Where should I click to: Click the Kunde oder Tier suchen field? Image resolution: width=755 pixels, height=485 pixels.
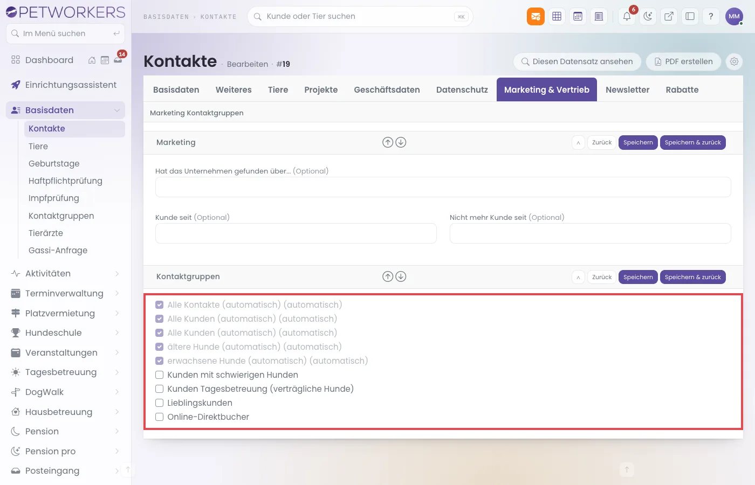[x=360, y=16]
